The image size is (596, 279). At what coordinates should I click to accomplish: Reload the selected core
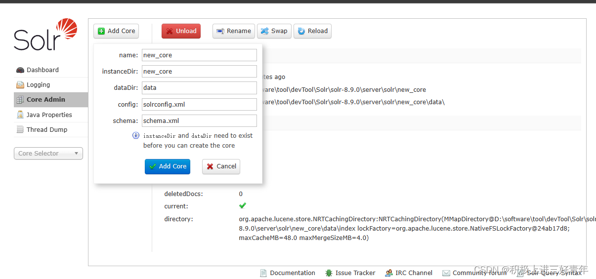pos(312,31)
